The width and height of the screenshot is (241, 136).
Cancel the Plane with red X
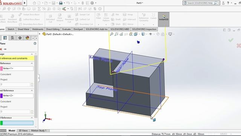[1, 49]
